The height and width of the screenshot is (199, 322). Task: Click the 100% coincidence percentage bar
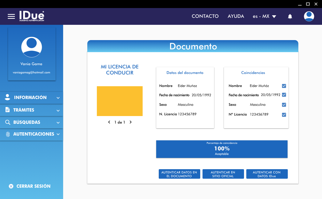pyautogui.click(x=222, y=149)
